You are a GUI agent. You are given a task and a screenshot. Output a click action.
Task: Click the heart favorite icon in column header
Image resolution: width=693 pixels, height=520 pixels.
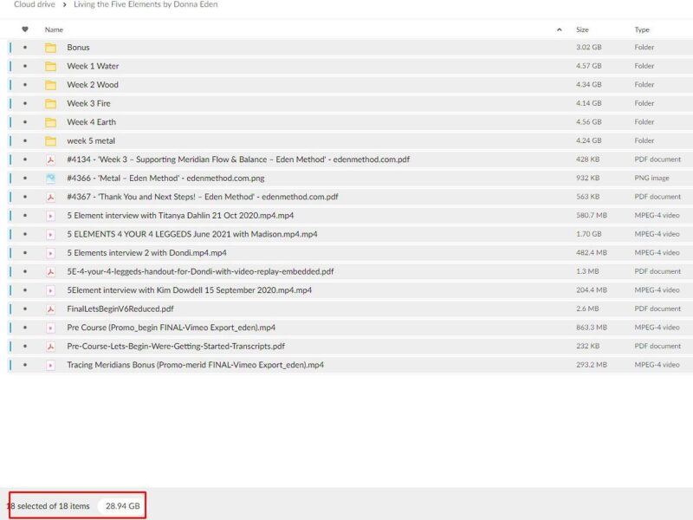[x=25, y=29]
